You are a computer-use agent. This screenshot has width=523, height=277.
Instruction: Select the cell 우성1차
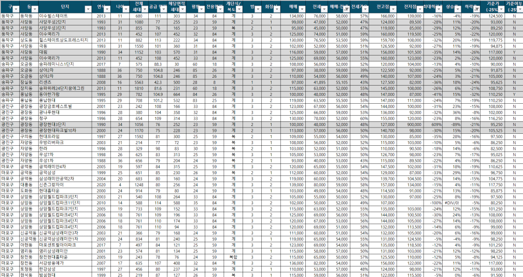coord(65,160)
